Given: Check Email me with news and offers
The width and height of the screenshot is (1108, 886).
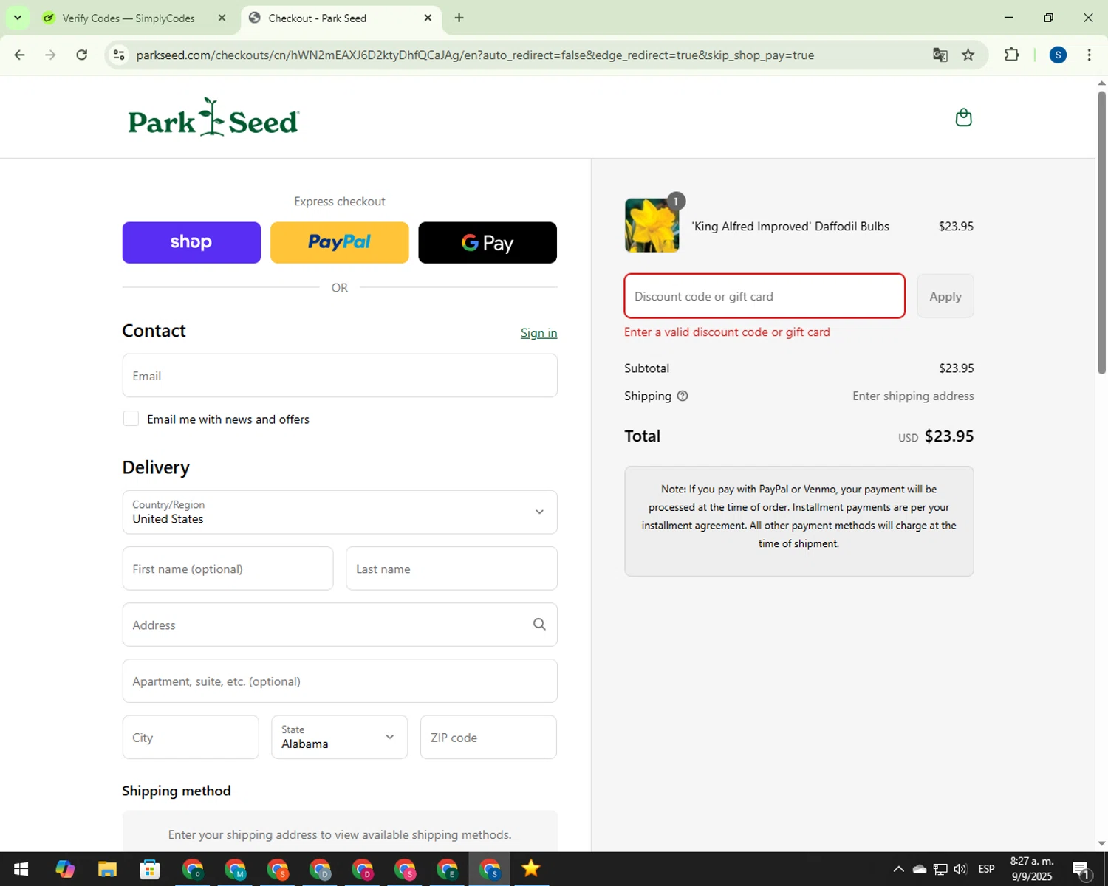Looking at the screenshot, I should 131,419.
